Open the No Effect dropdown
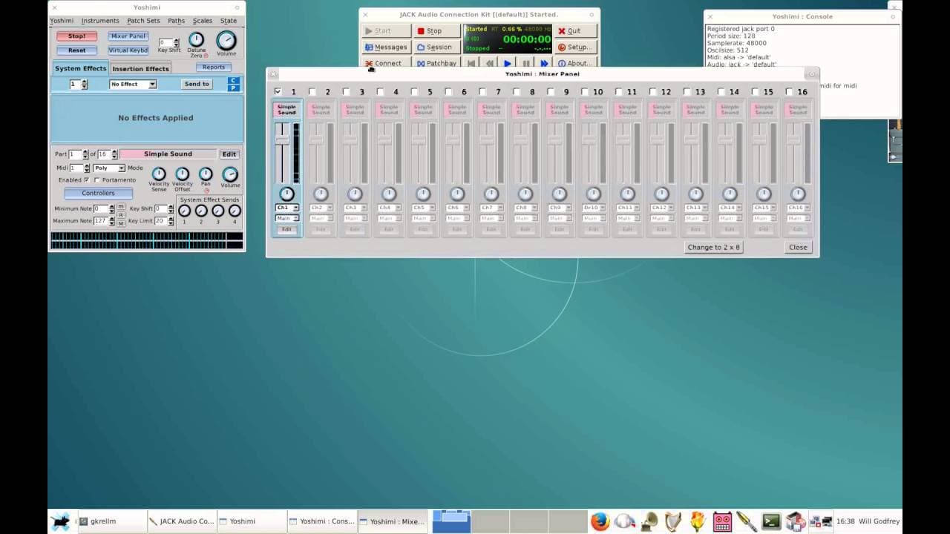The width and height of the screenshot is (950, 534). click(x=133, y=84)
